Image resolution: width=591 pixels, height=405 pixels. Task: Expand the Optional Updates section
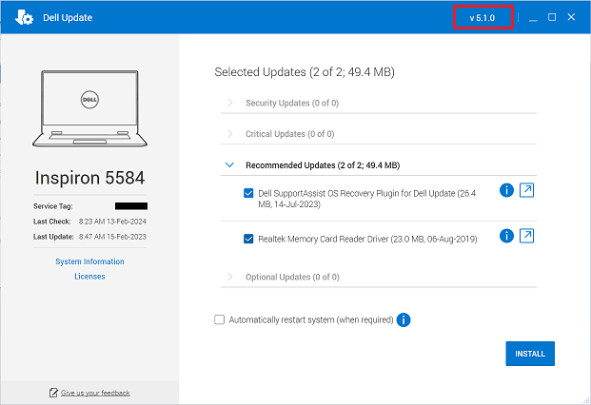coord(229,277)
